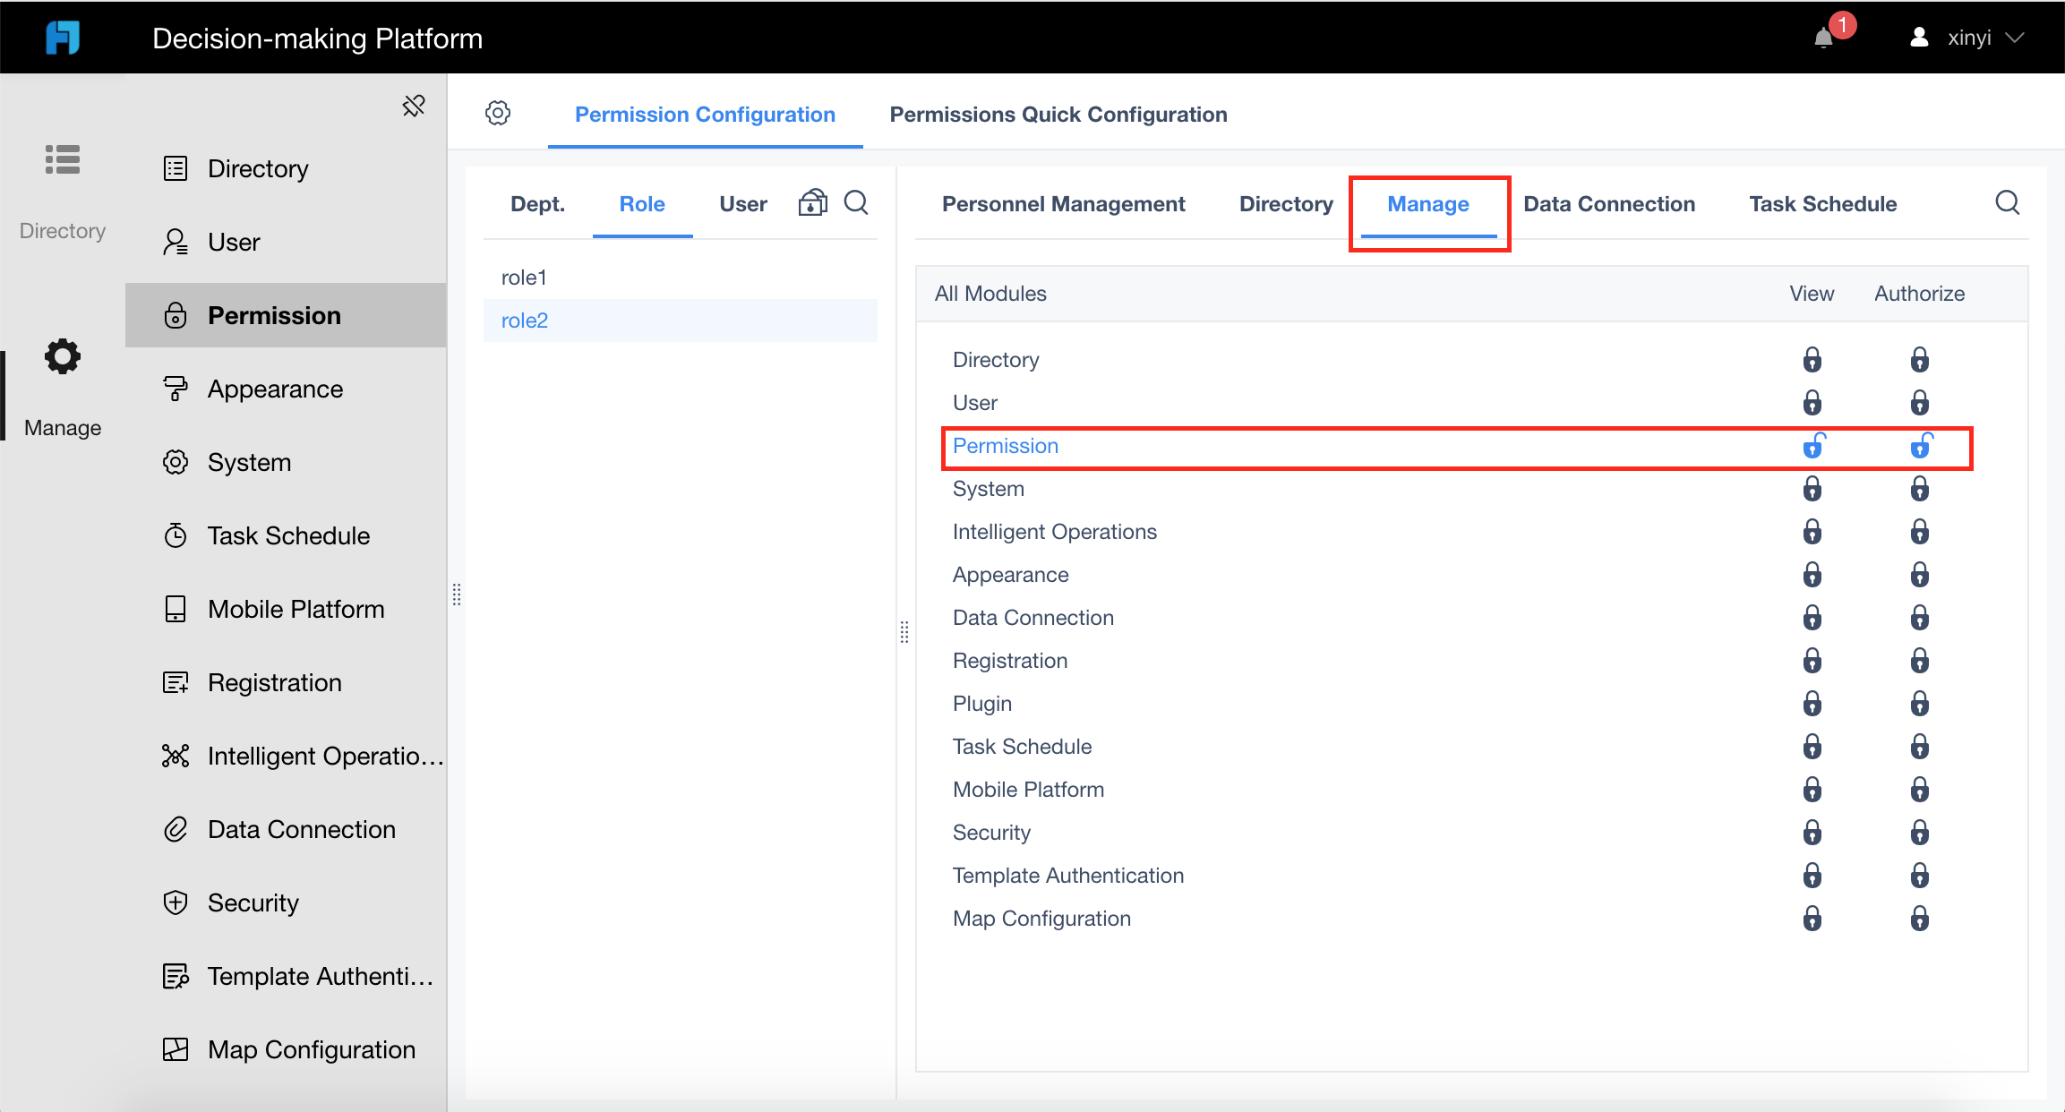The width and height of the screenshot is (2065, 1112).
Task: Select the Manage permissions tab
Action: (1428, 204)
